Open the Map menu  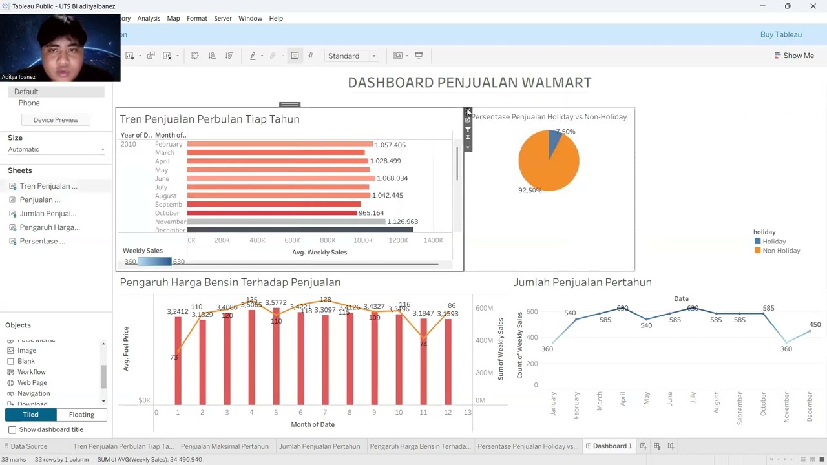[x=173, y=18]
